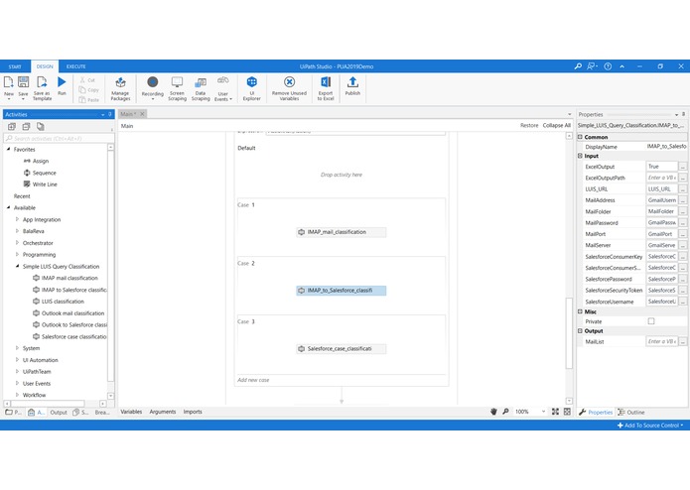690x490 pixels.
Task: Switch to the EXECUTE ribbon tab
Action: (75, 66)
